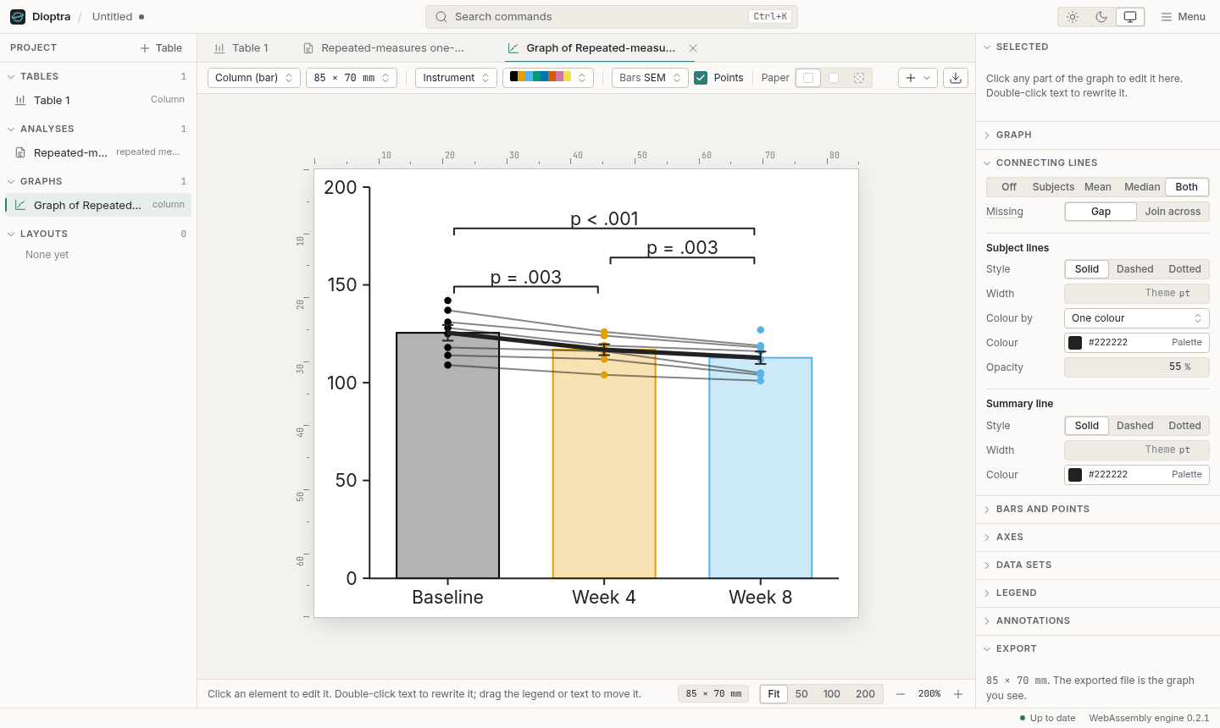Viewport: 1220px width, 728px height.
Task: Zoom in with the plus icon
Action: coord(958,694)
